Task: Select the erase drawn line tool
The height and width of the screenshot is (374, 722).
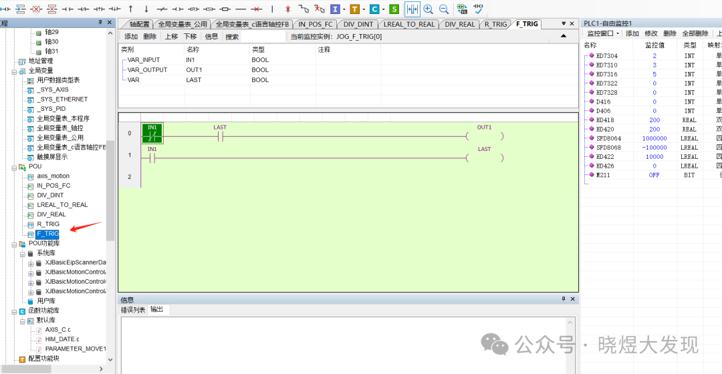Action: 319,9
